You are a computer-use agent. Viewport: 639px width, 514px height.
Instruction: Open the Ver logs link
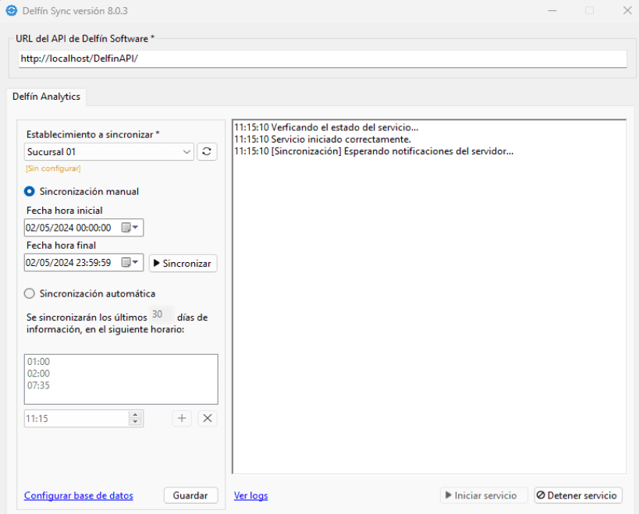tap(250, 495)
